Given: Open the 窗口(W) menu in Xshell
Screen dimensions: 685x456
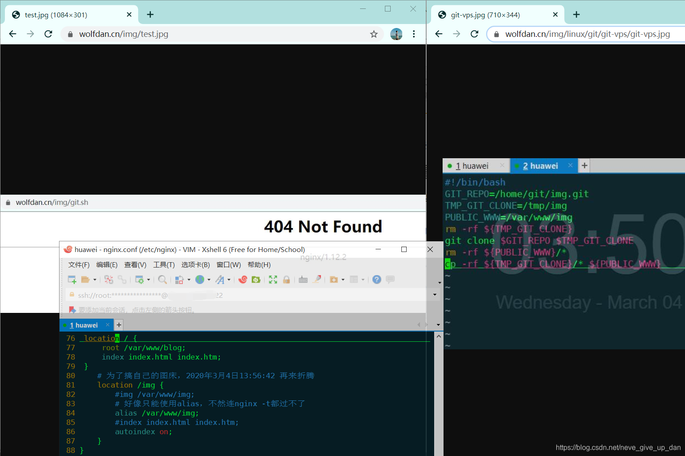Looking at the screenshot, I should [x=229, y=265].
